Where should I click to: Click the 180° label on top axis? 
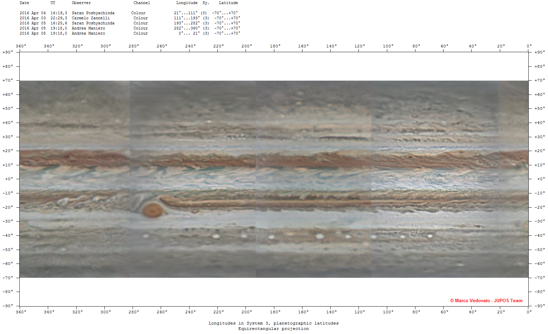(275, 46)
